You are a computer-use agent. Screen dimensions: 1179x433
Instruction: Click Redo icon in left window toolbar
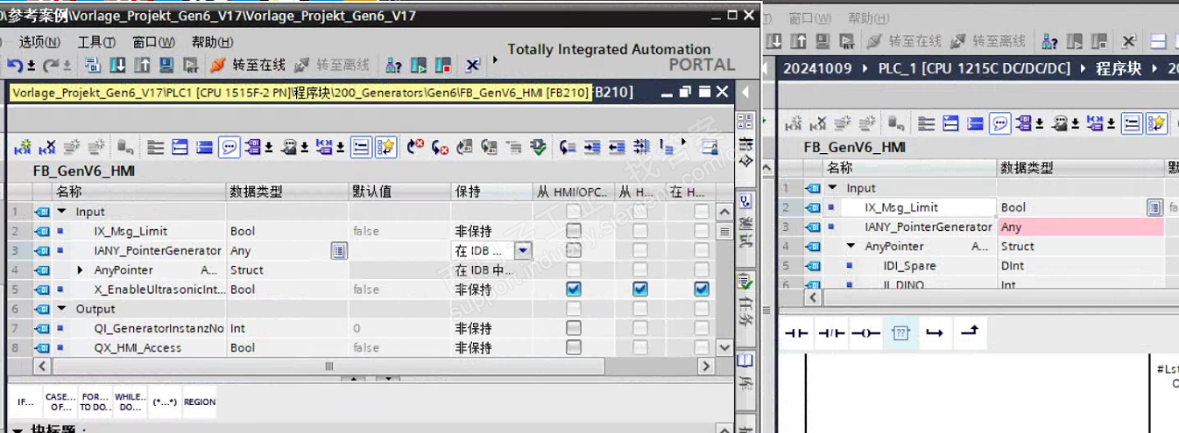[51, 65]
